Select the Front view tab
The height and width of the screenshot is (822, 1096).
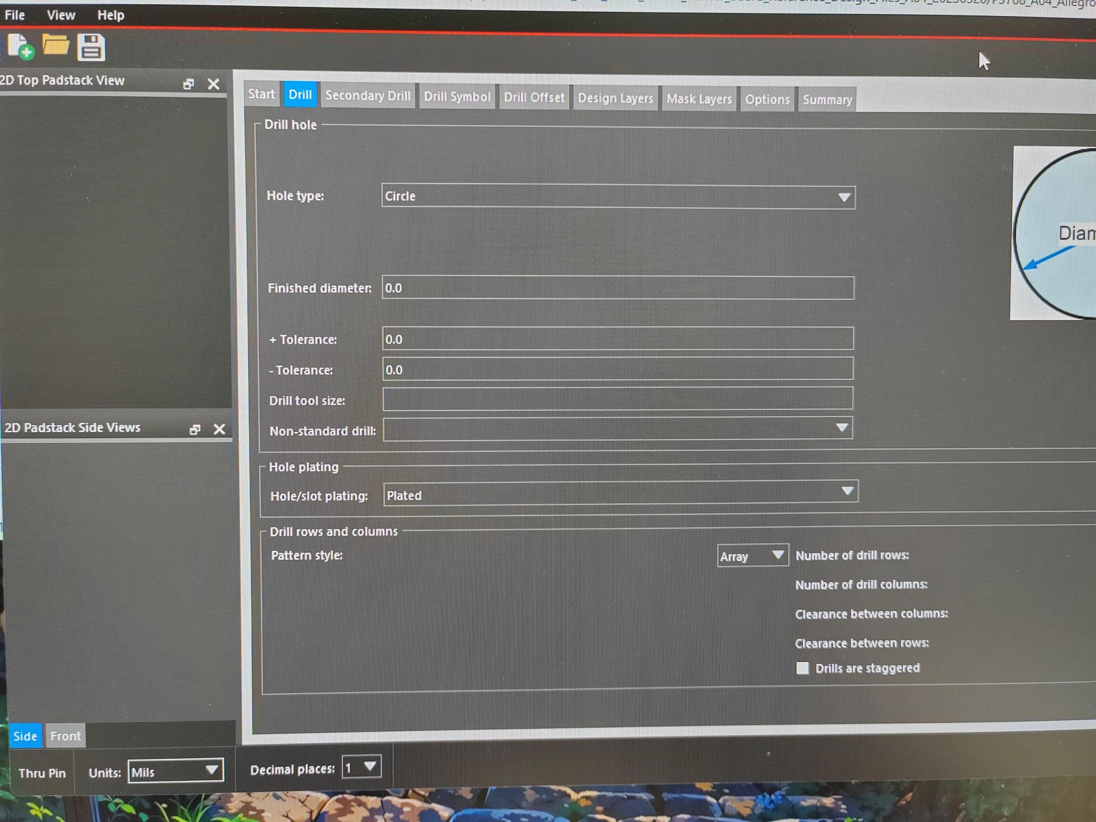[x=66, y=736]
